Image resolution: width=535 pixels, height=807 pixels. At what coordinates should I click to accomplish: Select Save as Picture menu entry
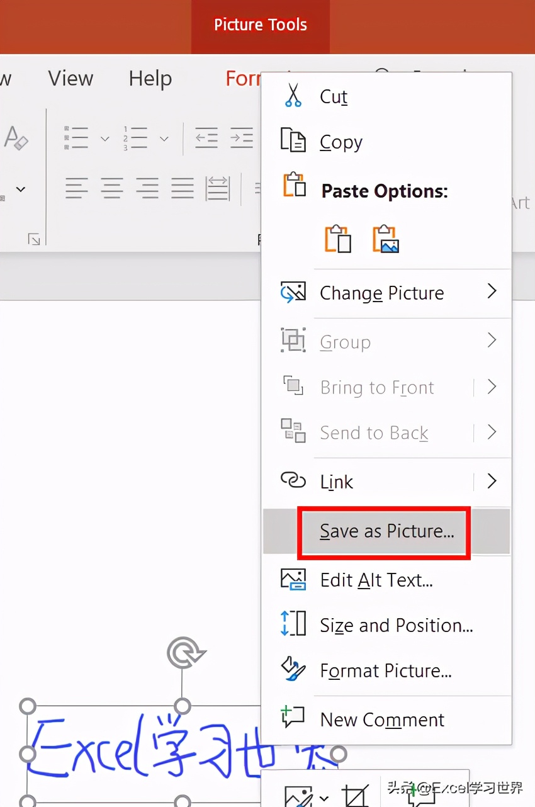(x=386, y=531)
